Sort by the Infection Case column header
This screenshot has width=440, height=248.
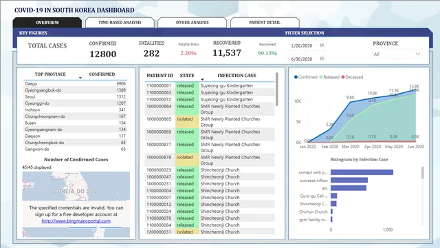tap(236, 75)
